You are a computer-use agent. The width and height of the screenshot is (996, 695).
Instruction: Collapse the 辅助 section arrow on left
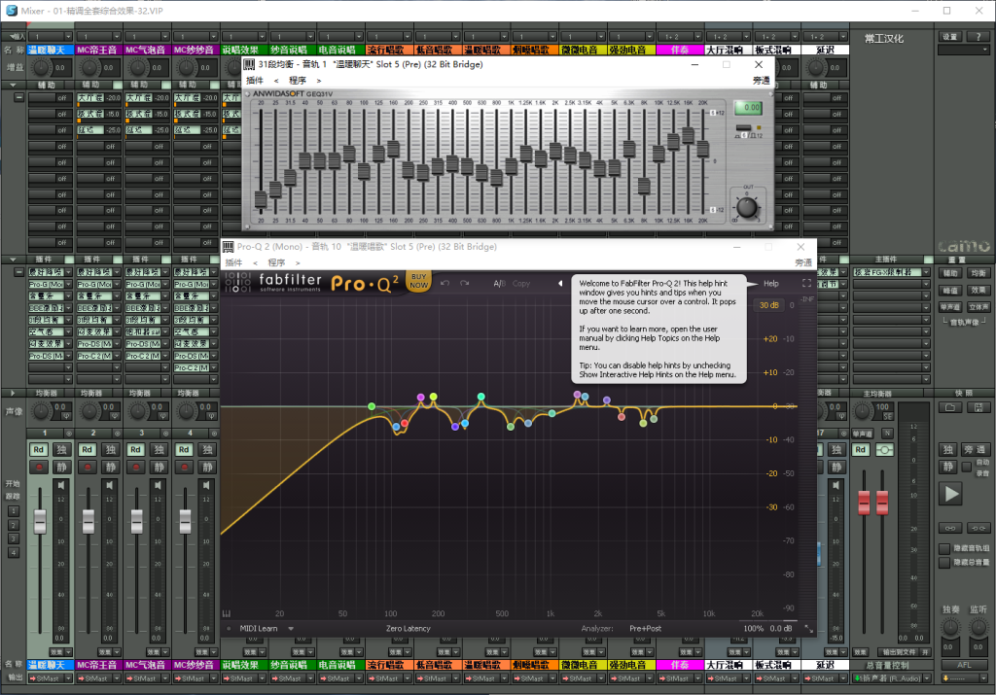tap(12, 85)
